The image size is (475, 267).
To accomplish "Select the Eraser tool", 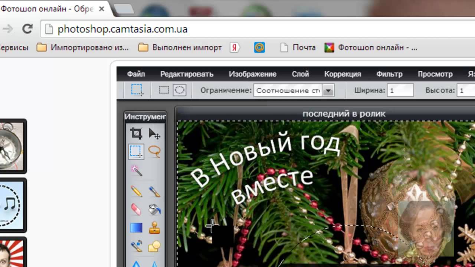I will click(x=136, y=209).
